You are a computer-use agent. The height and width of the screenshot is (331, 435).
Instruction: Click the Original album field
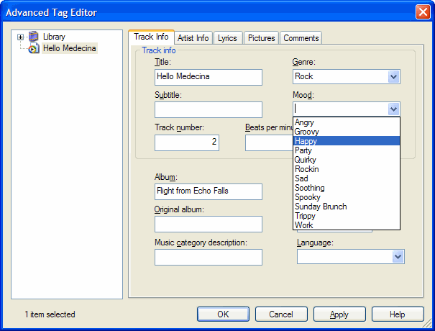pyautogui.click(x=209, y=224)
